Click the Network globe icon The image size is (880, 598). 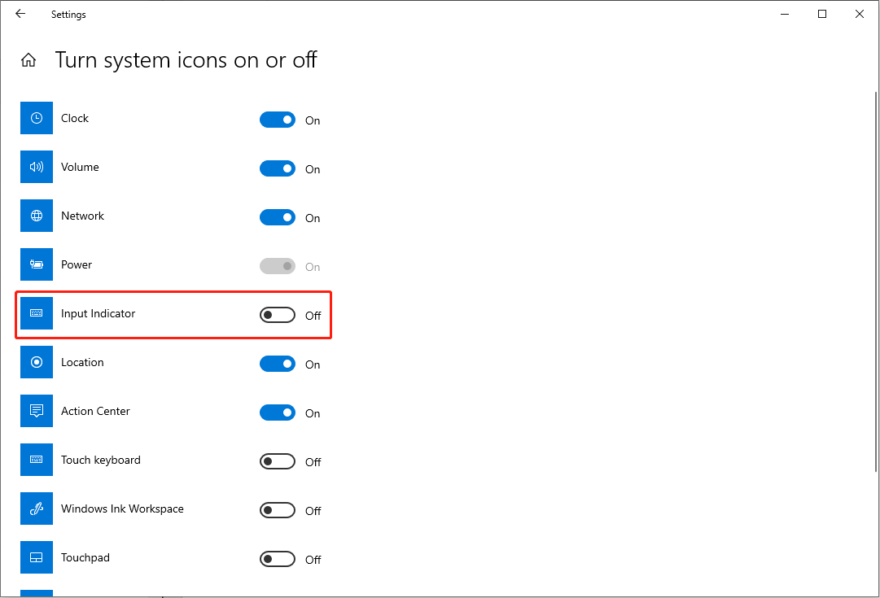pos(36,216)
